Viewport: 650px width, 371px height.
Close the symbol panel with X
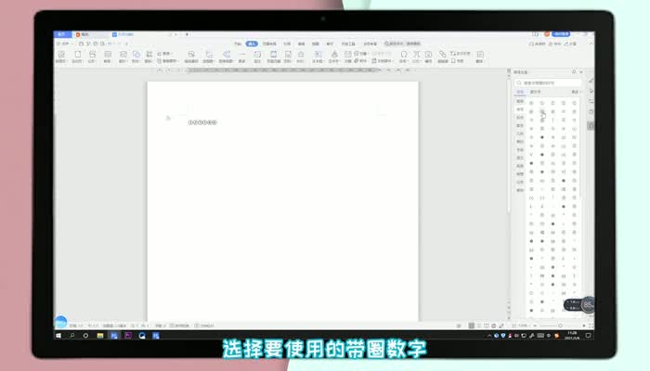(x=581, y=72)
